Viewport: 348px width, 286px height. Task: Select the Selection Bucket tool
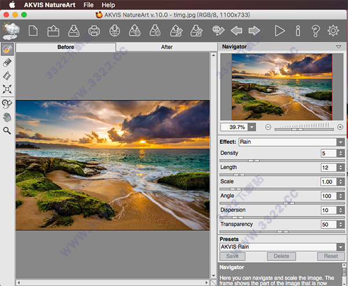(7, 76)
